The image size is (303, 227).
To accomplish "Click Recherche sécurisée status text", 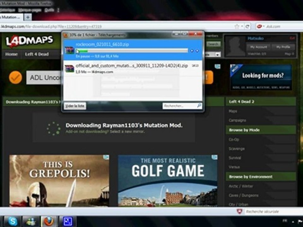I will 262,212.
